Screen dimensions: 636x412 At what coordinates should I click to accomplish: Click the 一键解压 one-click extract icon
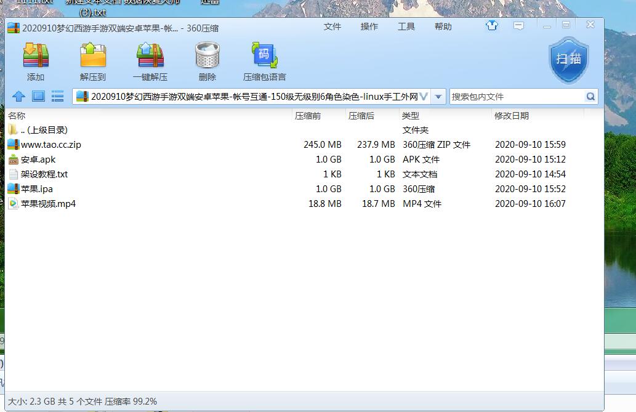pyautogui.click(x=150, y=56)
